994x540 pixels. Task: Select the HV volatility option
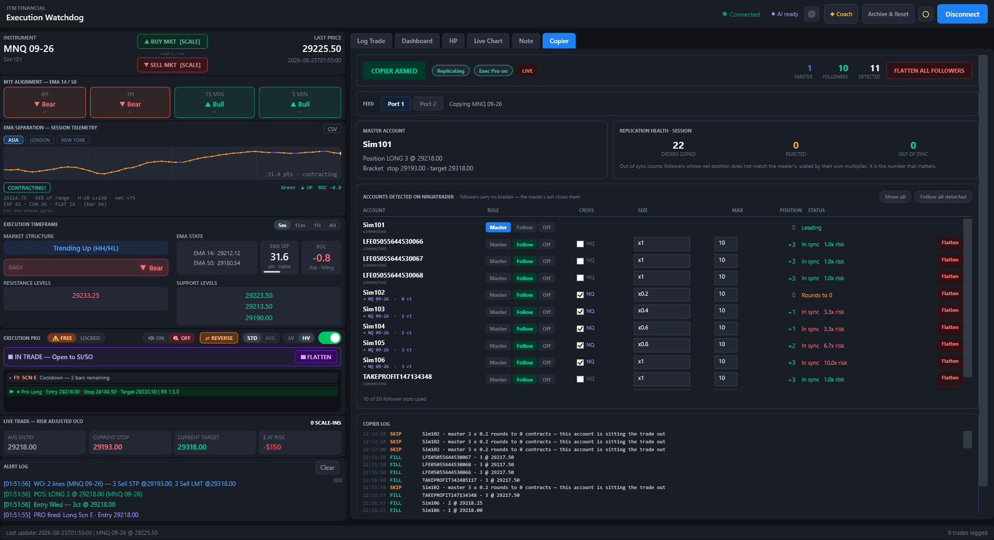(306, 338)
